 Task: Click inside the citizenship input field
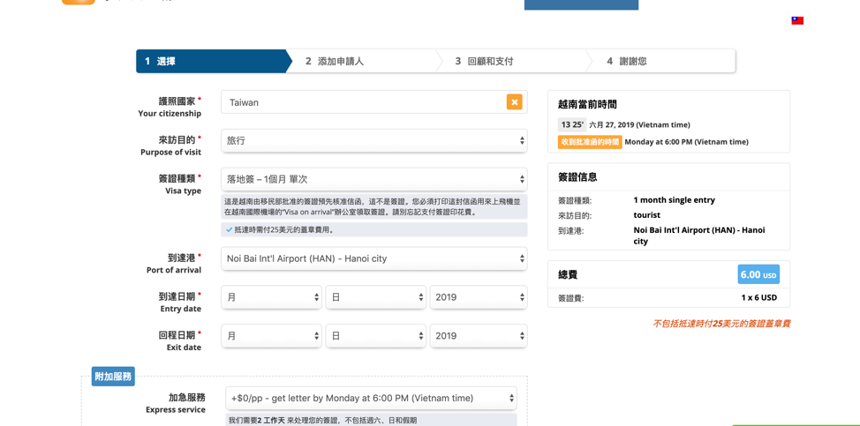pos(362,102)
